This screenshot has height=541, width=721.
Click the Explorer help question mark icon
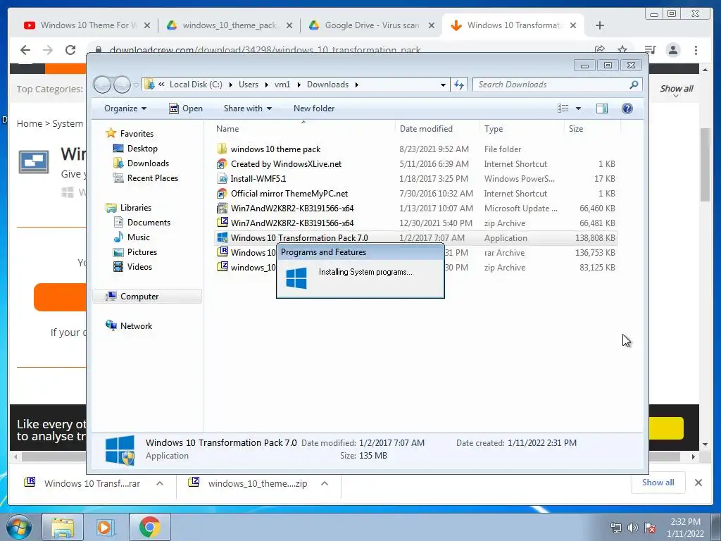click(627, 108)
